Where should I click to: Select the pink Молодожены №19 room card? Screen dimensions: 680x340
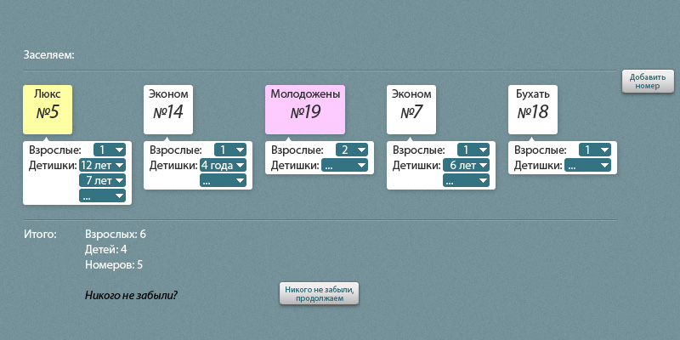[x=305, y=109]
